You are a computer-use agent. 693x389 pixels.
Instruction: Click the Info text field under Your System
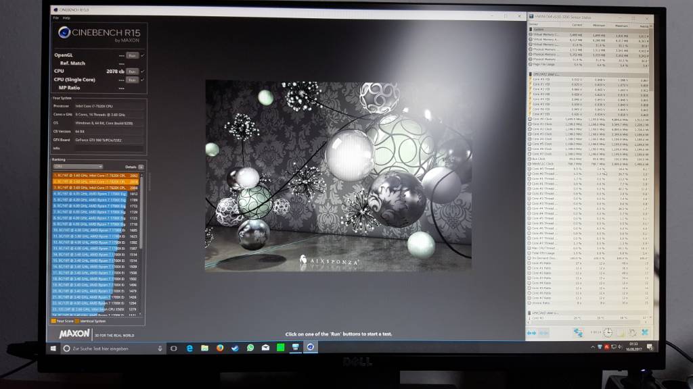coord(109,149)
